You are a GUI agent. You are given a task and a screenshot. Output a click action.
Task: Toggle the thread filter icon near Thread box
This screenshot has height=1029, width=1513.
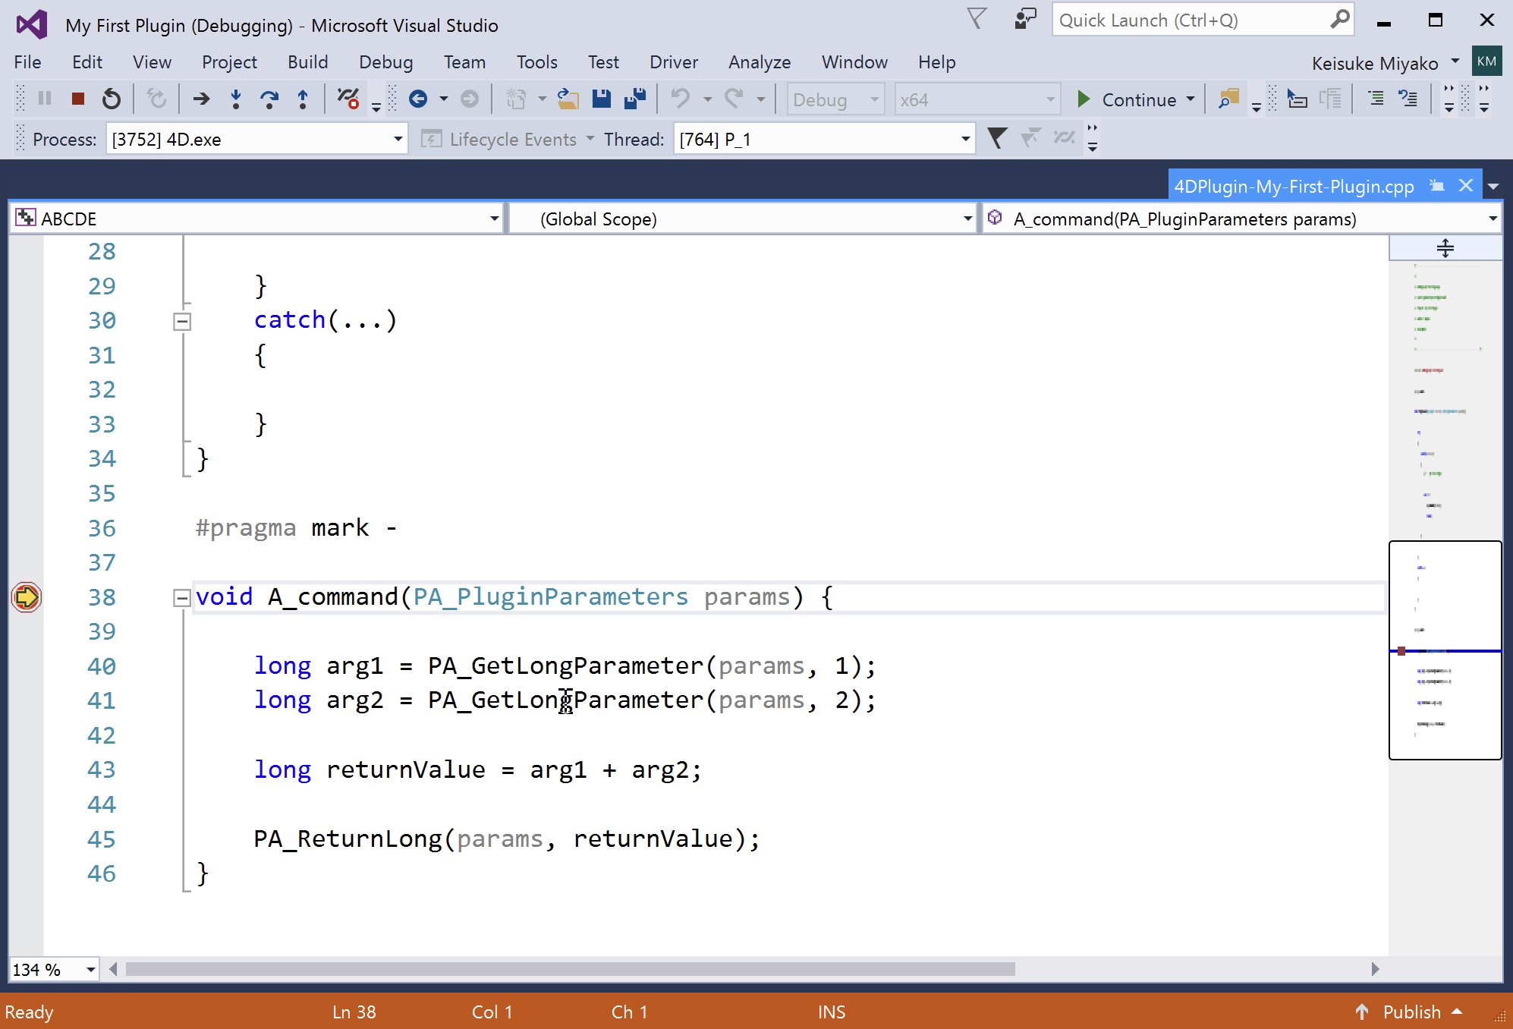click(x=997, y=138)
